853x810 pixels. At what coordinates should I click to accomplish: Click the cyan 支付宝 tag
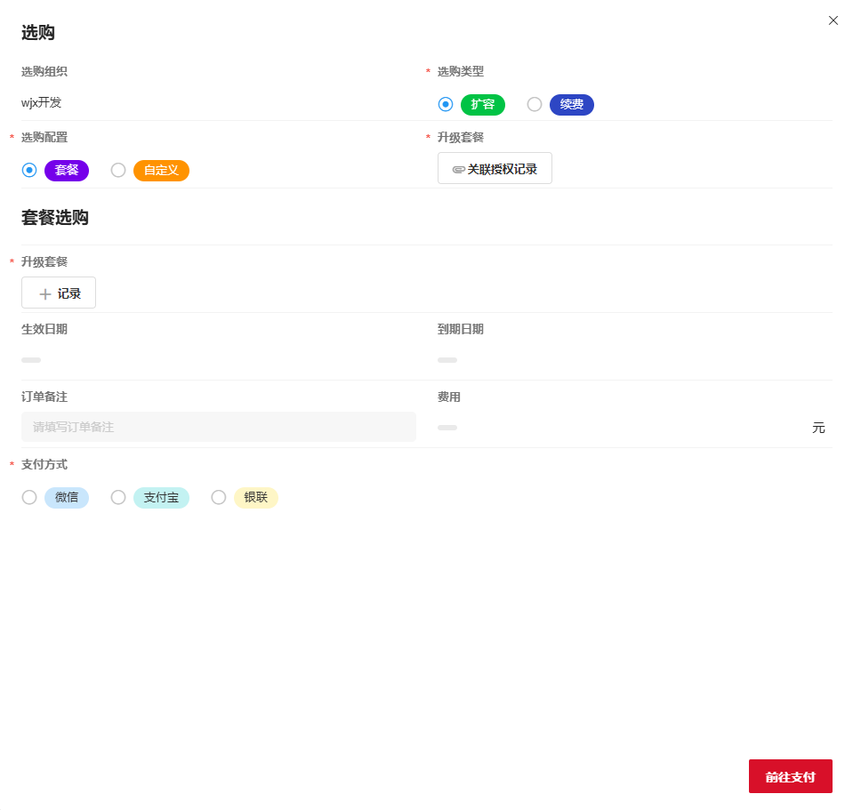tap(161, 498)
